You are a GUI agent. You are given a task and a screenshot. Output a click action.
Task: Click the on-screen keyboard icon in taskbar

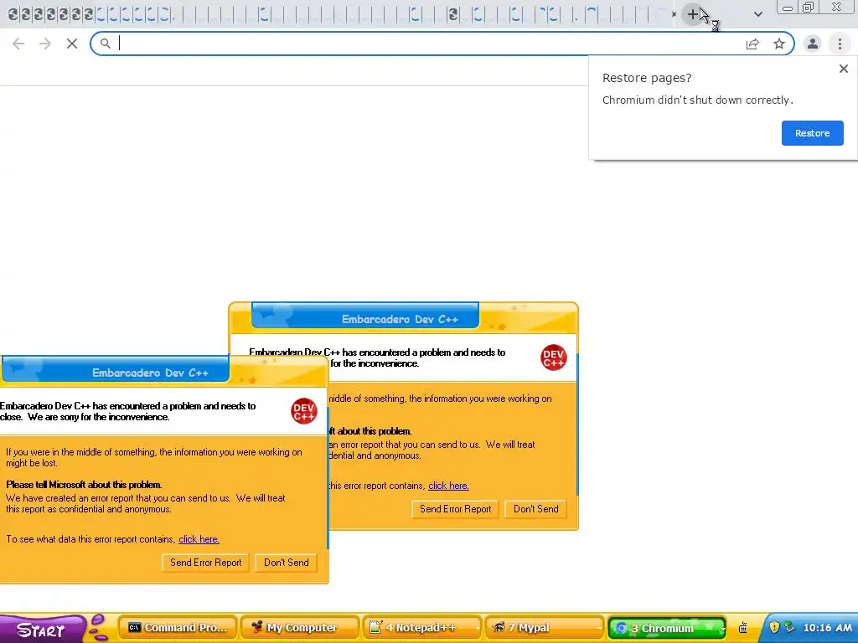click(x=742, y=628)
